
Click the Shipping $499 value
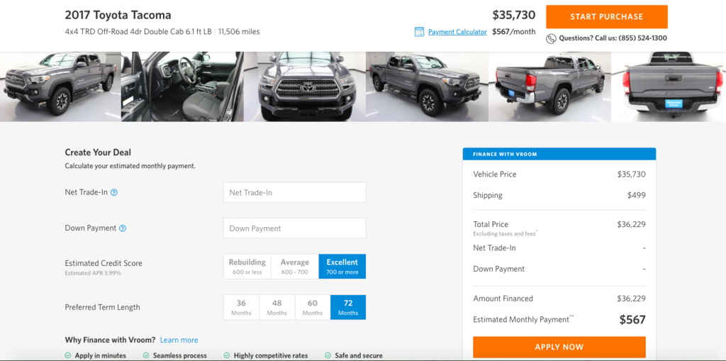coord(636,196)
